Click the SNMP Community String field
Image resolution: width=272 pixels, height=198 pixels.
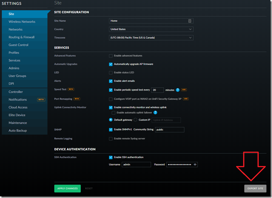tap(169, 130)
